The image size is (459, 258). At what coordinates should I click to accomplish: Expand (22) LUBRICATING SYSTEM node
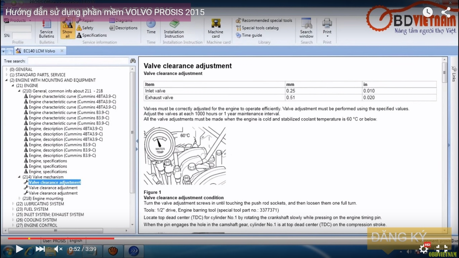click(x=13, y=204)
